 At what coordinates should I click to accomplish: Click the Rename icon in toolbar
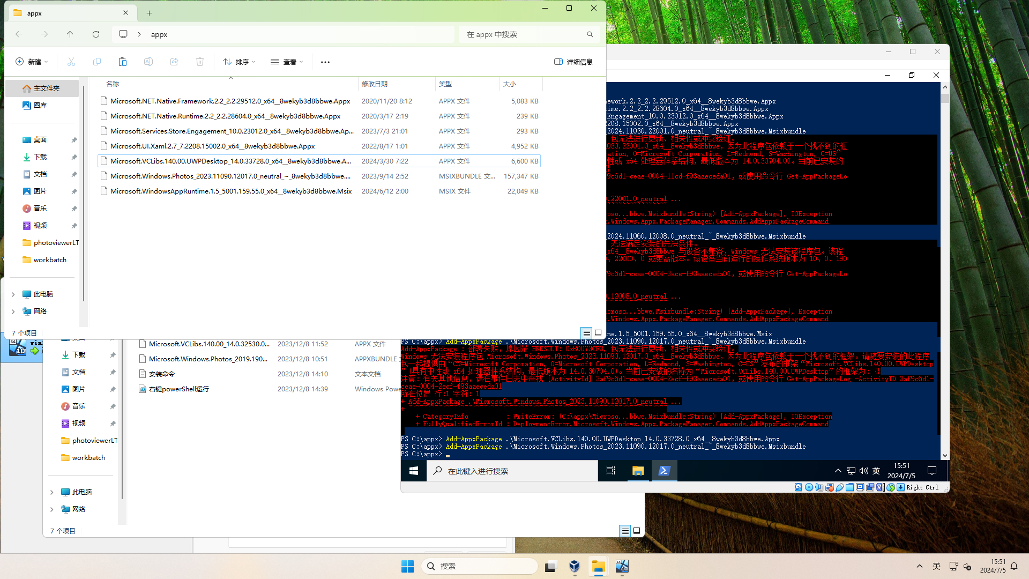click(148, 62)
